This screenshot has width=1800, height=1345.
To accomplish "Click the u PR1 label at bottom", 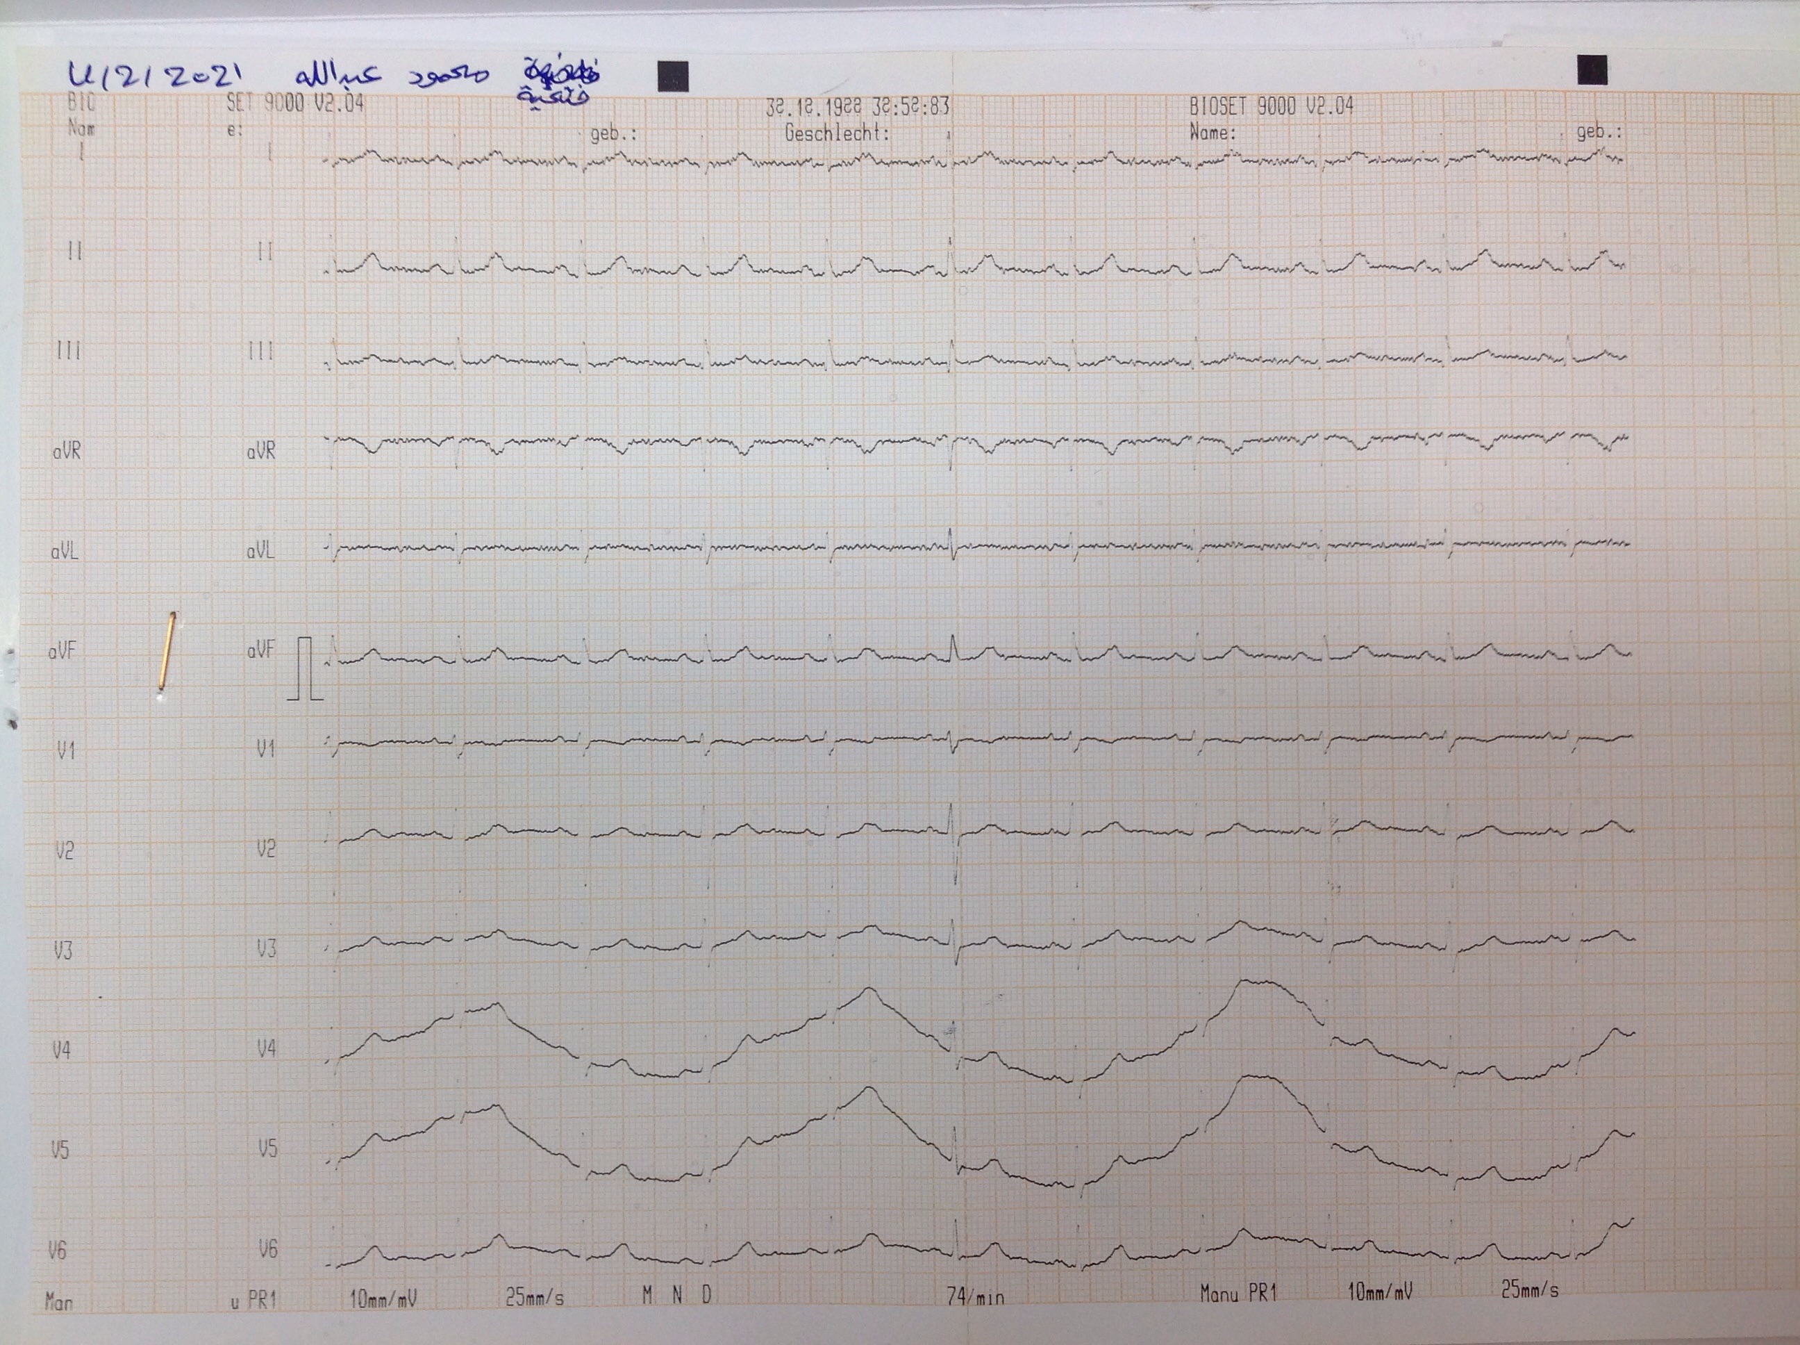I will [x=255, y=1299].
